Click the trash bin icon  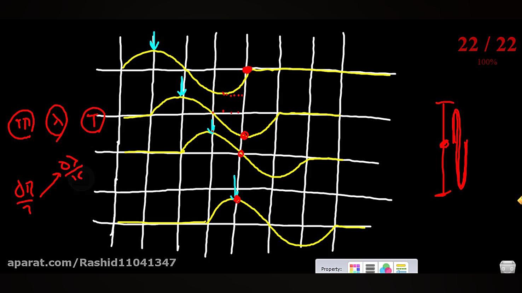click(507, 267)
